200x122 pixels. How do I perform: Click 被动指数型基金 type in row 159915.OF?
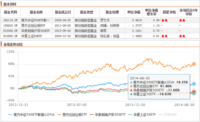(x=86, y=26)
